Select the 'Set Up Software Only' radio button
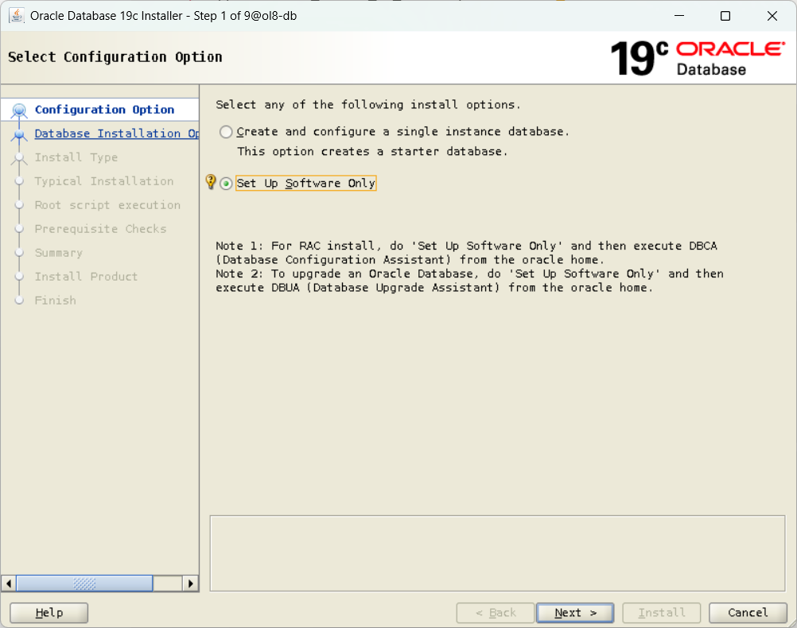 226,184
